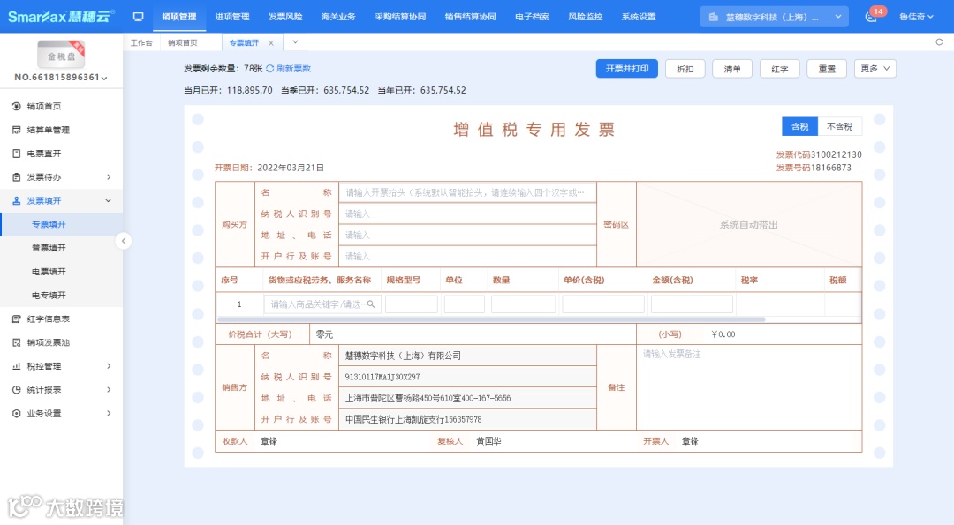Expand the tax disk number NO.661815896361 dropdown

point(61,78)
